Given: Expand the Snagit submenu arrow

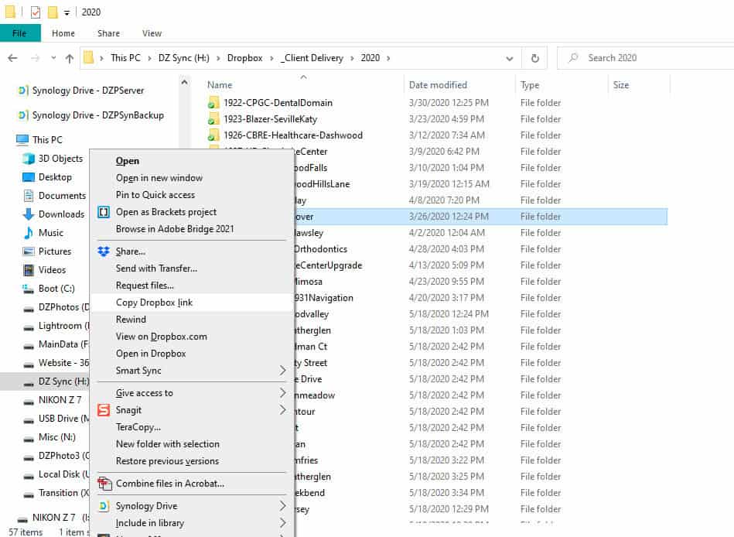Looking at the screenshot, I should pos(282,410).
